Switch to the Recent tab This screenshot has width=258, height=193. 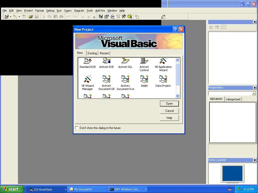pos(104,53)
